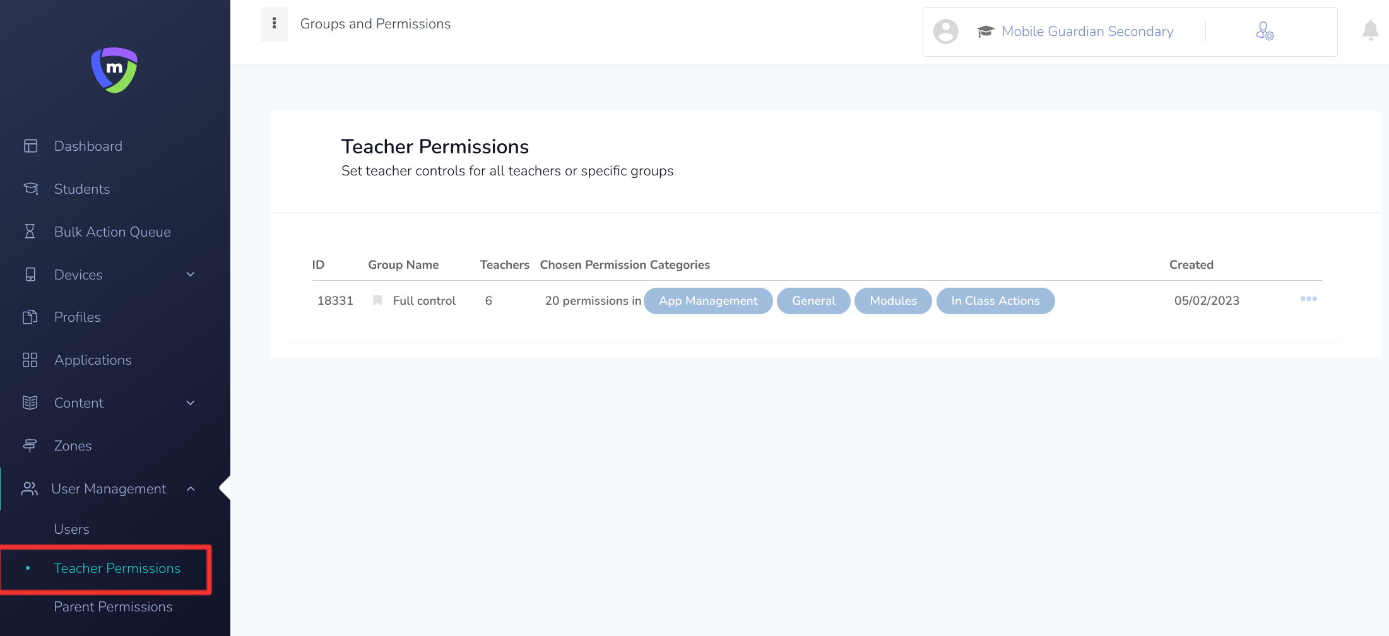Click the Bulk Action Queue hourglass icon
The height and width of the screenshot is (636, 1389).
click(30, 232)
